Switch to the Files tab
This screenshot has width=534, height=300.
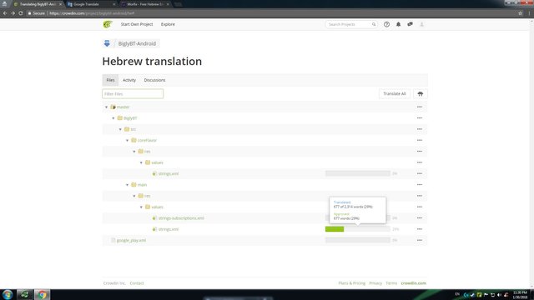tap(110, 80)
